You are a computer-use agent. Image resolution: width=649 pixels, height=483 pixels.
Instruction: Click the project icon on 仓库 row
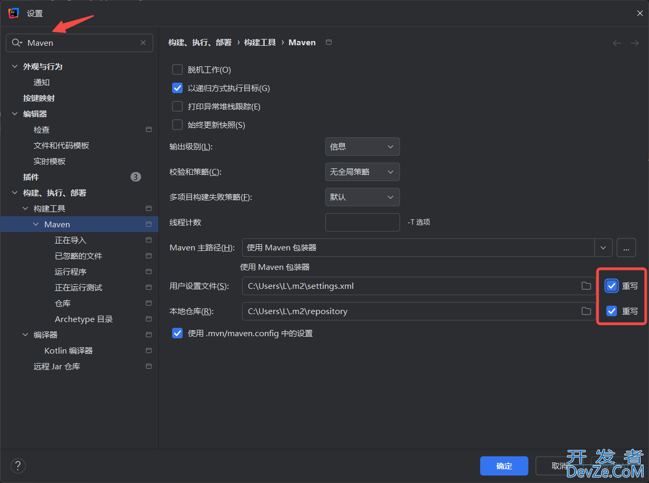pos(149,303)
